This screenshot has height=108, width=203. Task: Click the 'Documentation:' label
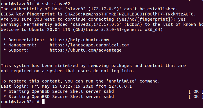27,40
